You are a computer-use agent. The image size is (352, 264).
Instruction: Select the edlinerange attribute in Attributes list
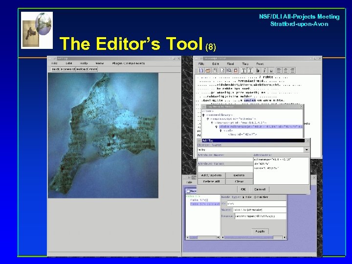tap(272, 159)
